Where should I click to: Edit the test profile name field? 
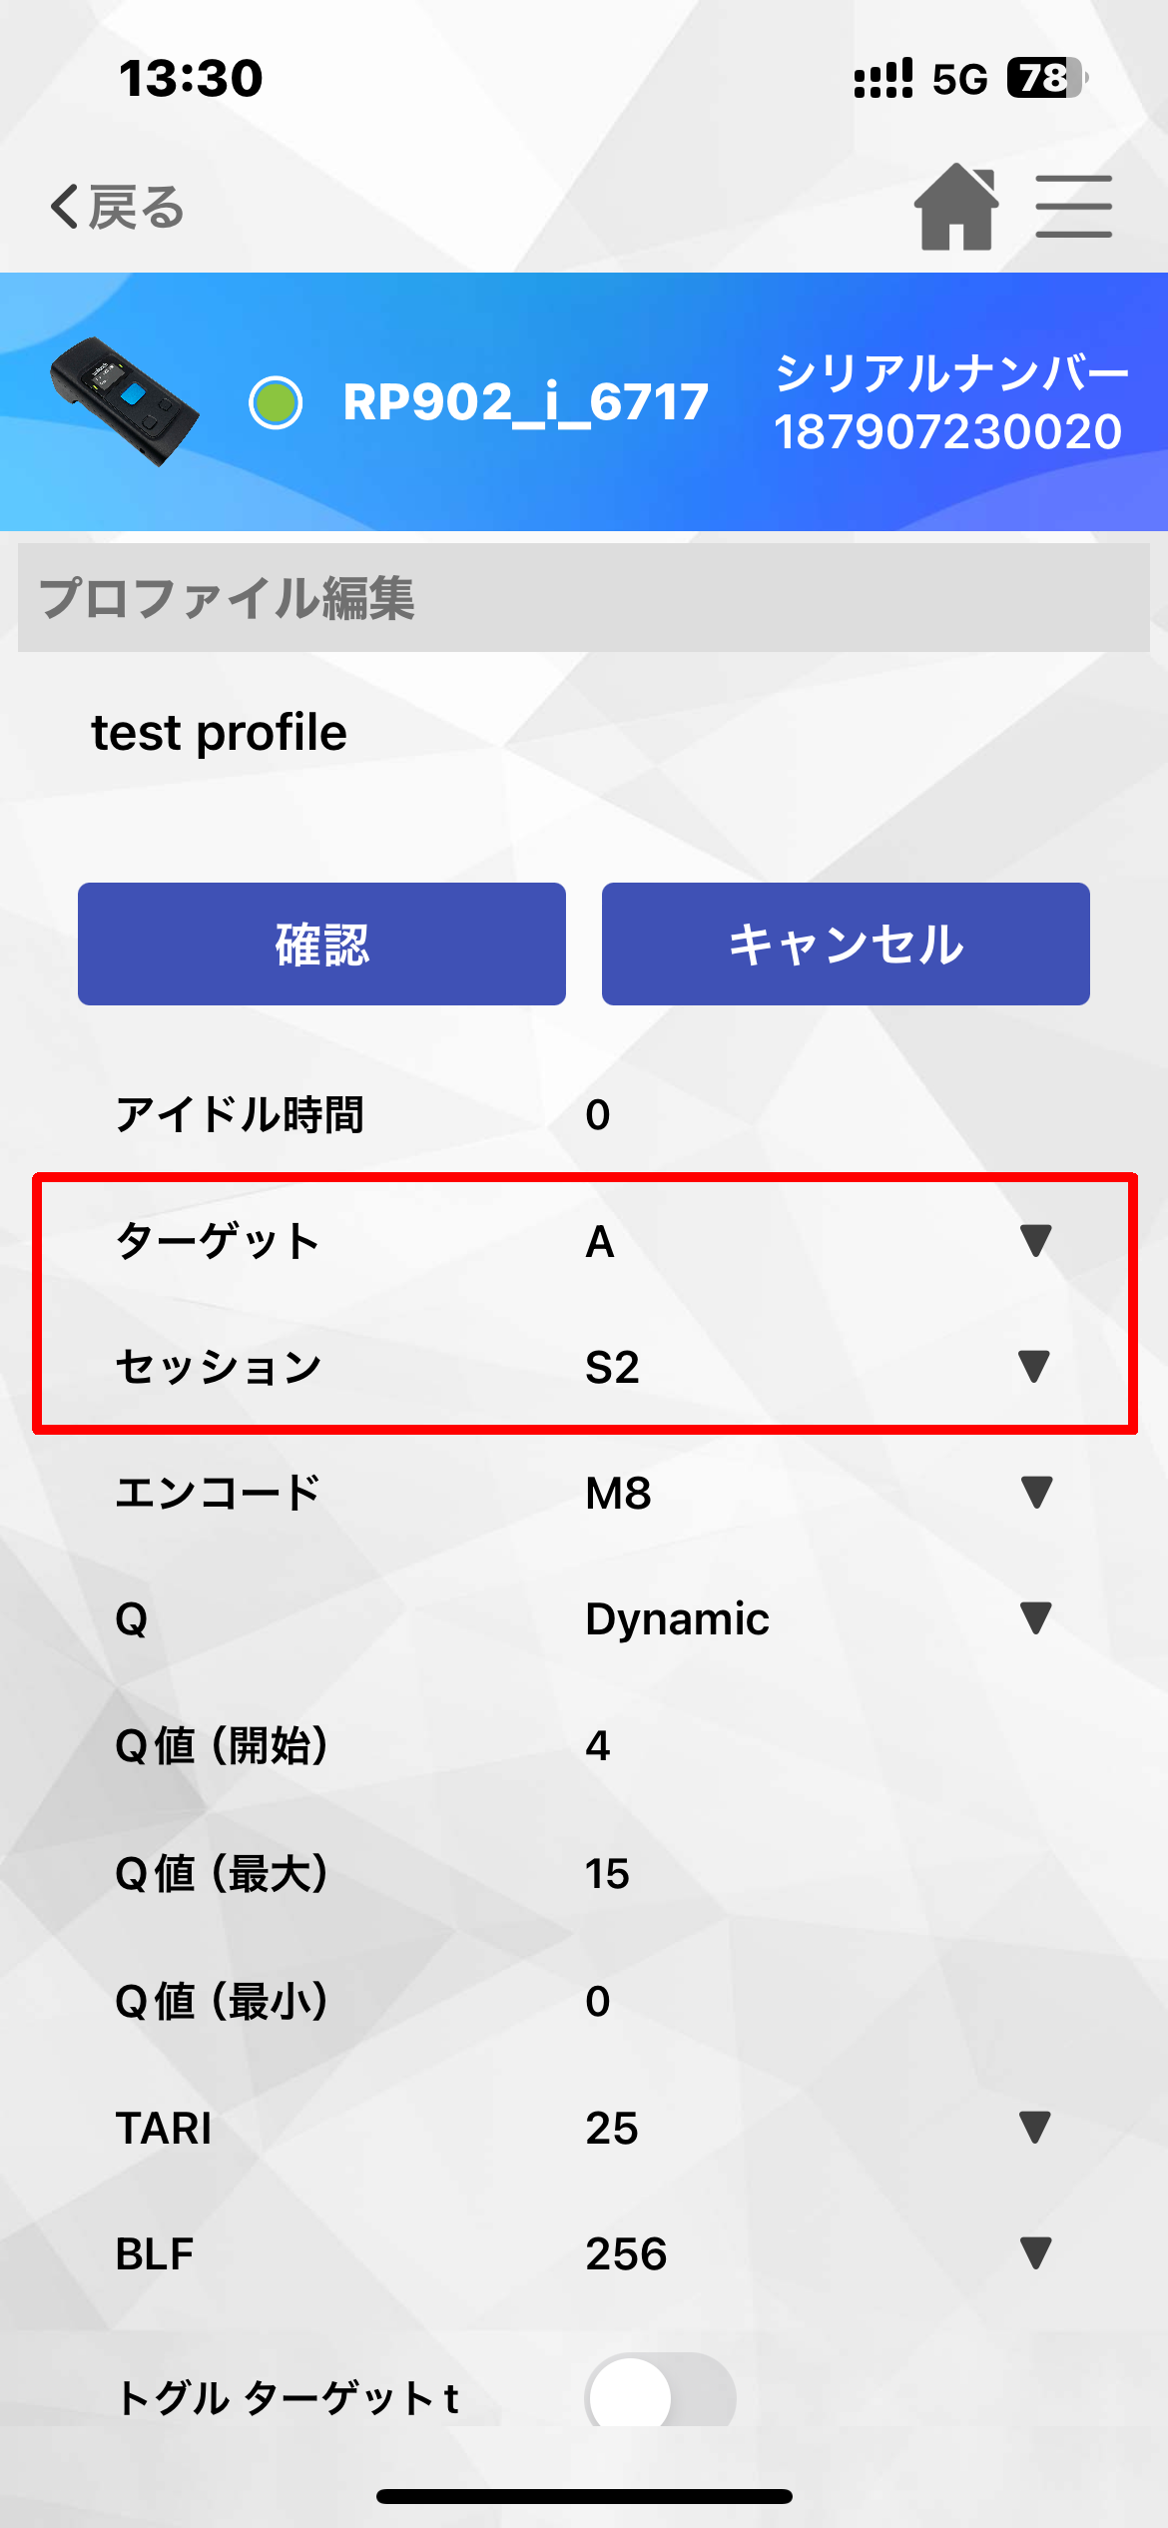coord(584,733)
